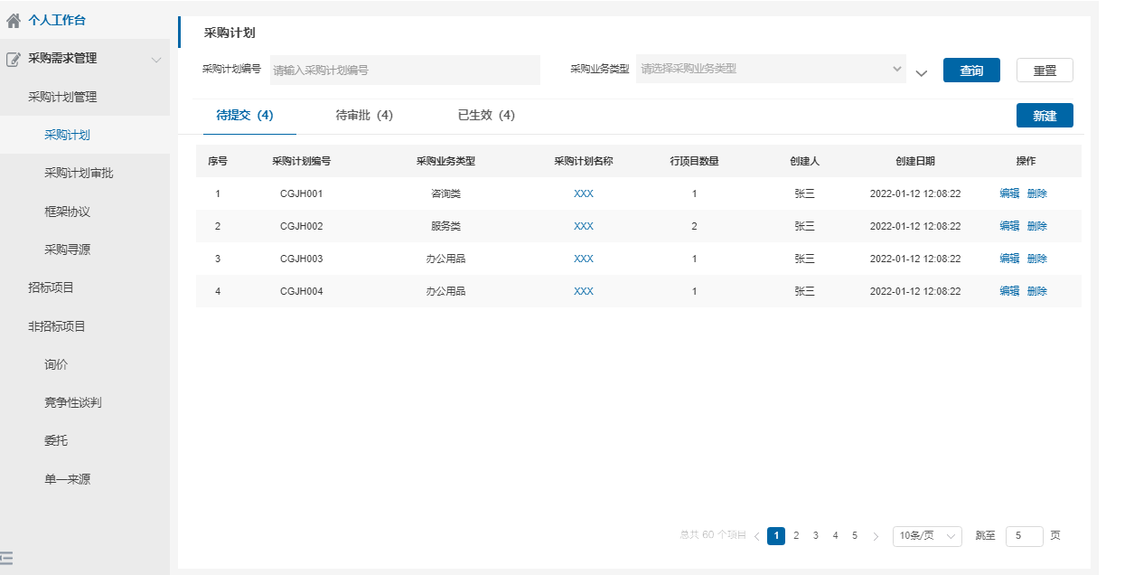1134x575 pixels.
Task: Click the 咨询类 business type cell
Action: [x=446, y=193]
